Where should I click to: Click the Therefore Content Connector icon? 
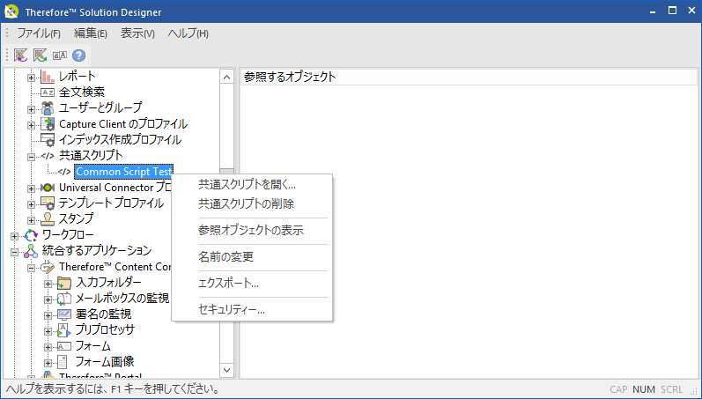(48, 267)
